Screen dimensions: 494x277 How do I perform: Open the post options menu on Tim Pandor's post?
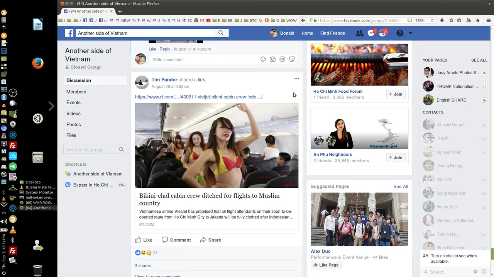[296, 78]
